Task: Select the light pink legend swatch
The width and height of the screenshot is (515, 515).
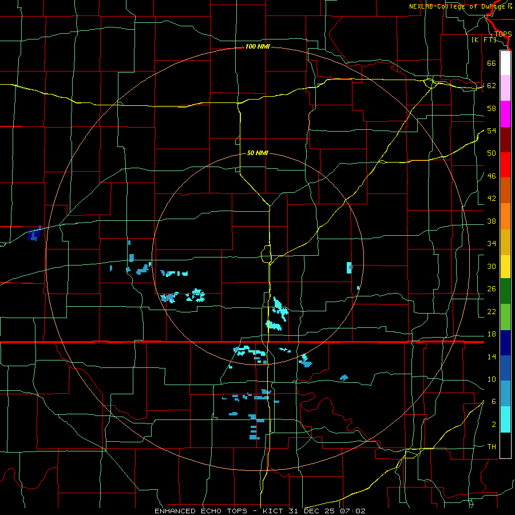Action: (505, 88)
